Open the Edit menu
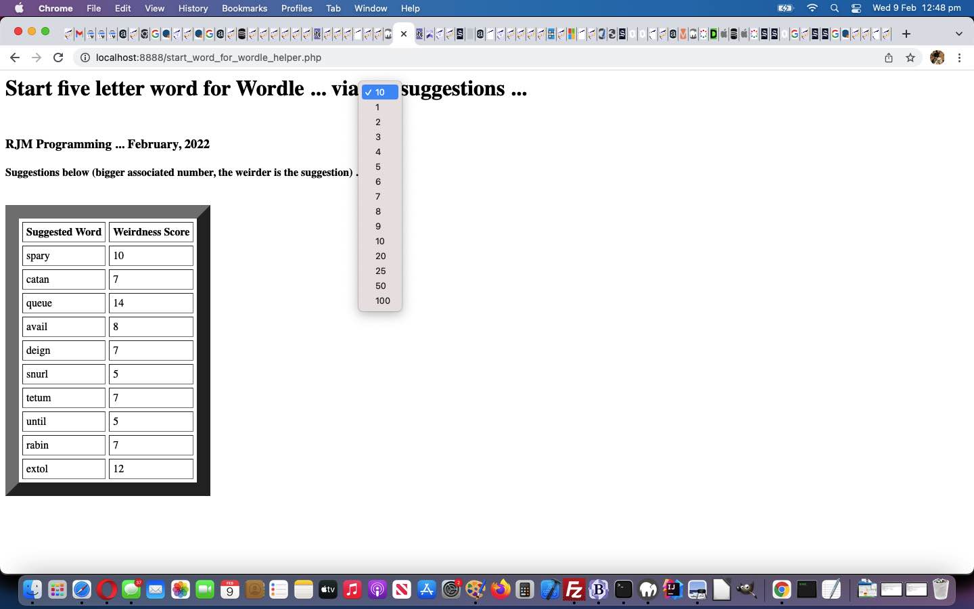This screenshot has height=609, width=974. coord(123,8)
